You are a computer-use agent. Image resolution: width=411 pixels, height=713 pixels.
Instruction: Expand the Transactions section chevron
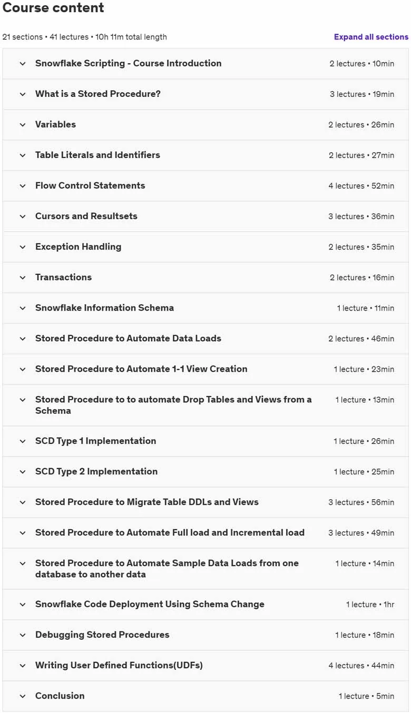(23, 278)
